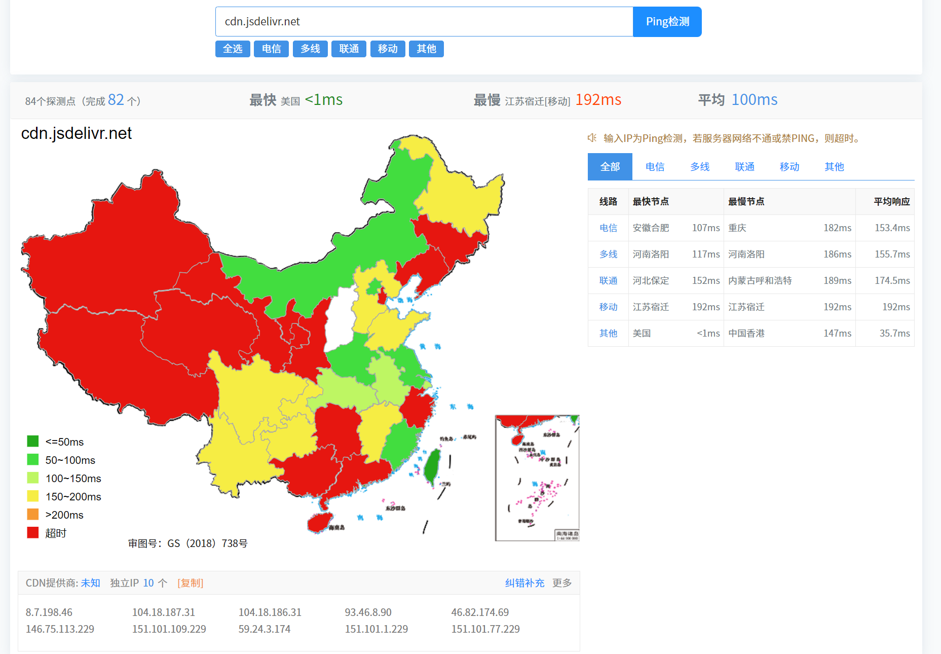
Task: Click IP address 59.24.3.174
Action: pos(265,629)
